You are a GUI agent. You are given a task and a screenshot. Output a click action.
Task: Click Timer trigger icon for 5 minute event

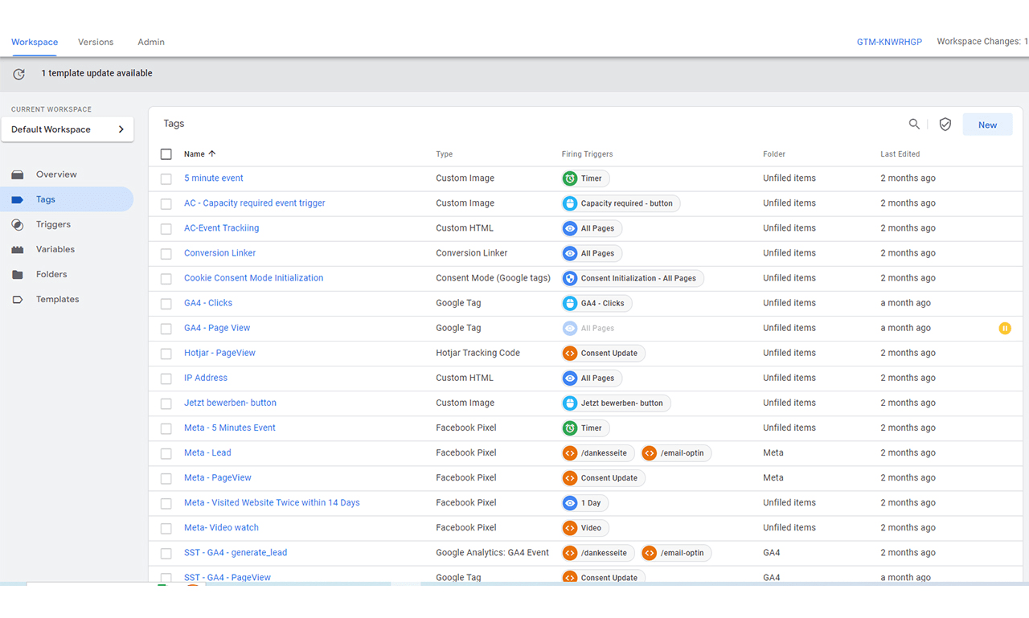(570, 178)
